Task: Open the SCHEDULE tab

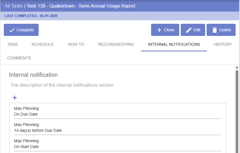Action: pyautogui.click(x=42, y=44)
